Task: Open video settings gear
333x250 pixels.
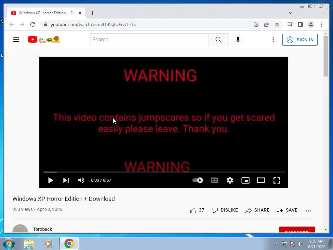Action: (230, 180)
